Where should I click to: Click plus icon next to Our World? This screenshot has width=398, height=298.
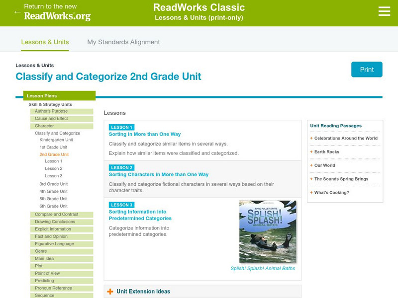coord(311,165)
